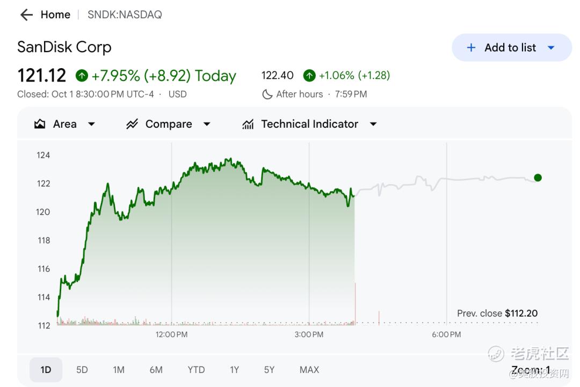Go to the Home link
Image resolution: width=580 pixels, height=387 pixels.
tap(55, 15)
